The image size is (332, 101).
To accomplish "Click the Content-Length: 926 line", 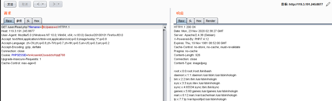I will click(187, 55).
